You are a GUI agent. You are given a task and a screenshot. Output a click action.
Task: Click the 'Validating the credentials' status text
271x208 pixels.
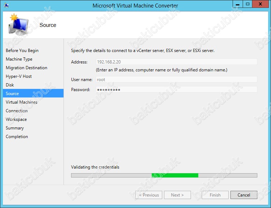pyautogui.click(x=95, y=167)
